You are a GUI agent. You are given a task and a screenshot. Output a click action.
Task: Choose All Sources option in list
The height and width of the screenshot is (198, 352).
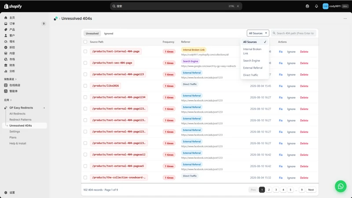tap(255, 42)
